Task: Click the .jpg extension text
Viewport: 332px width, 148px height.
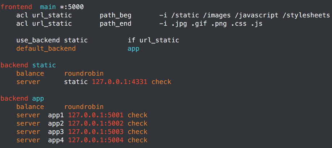Action: tap(179, 24)
